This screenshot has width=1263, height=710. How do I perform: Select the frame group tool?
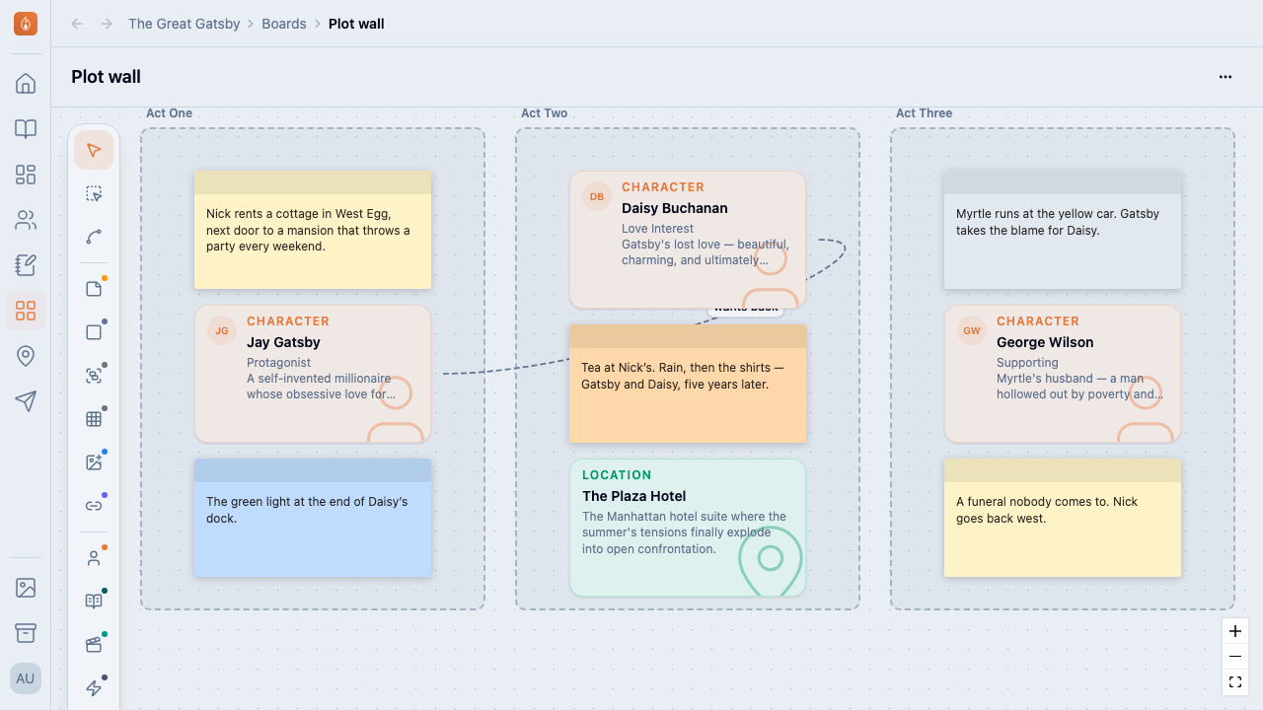click(94, 376)
